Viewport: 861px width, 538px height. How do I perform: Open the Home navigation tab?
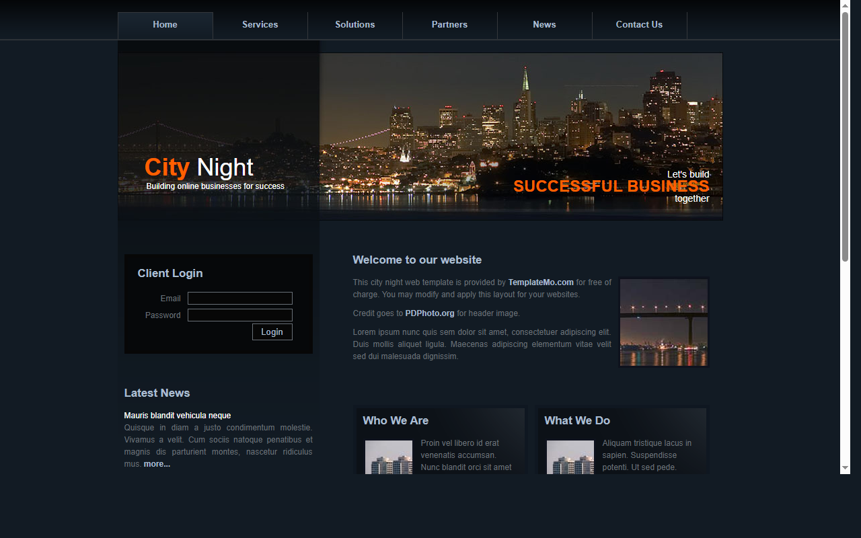tap(165, 25)
